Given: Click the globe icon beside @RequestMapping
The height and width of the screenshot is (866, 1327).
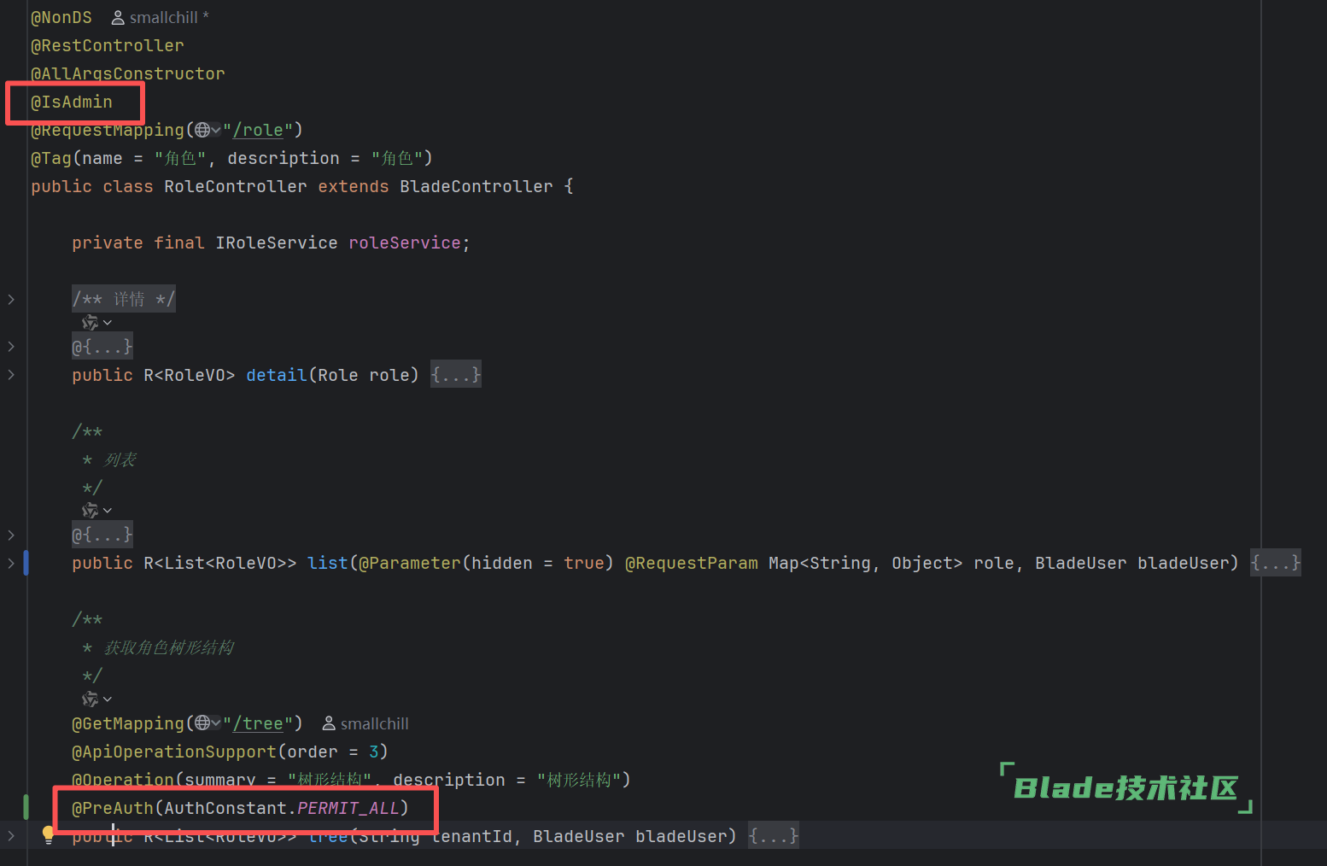Looking at the screenshot, I should (202, 130).
